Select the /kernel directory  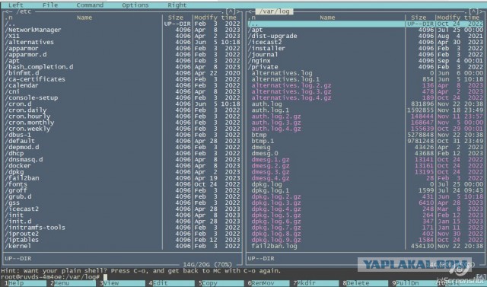click(x=123, y=246)
